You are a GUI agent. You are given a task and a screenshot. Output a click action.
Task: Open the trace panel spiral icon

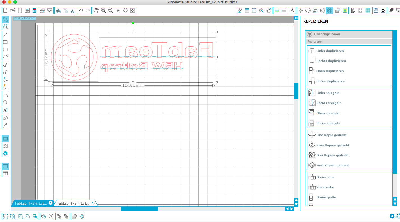[376, 10]
